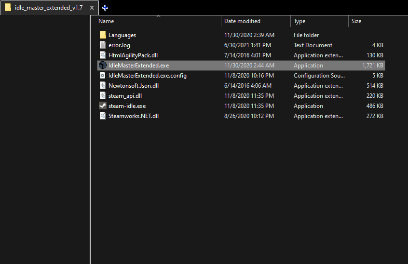Viewport: 408px width, 264px height.
Task: Click the steam_api.dll file icon
Action: 103,96
